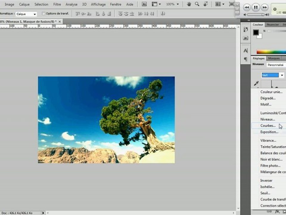Image resolution: width=286 pixels, height=215 pixels.
Task: Click the eyedropper in Niveaux panel
Action: click(256, 84)
